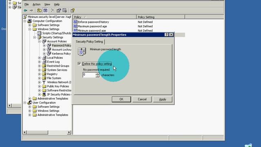Click the OK button
Image resolution: width=261 pixels, height=147 pixels.
coord(122,99)
